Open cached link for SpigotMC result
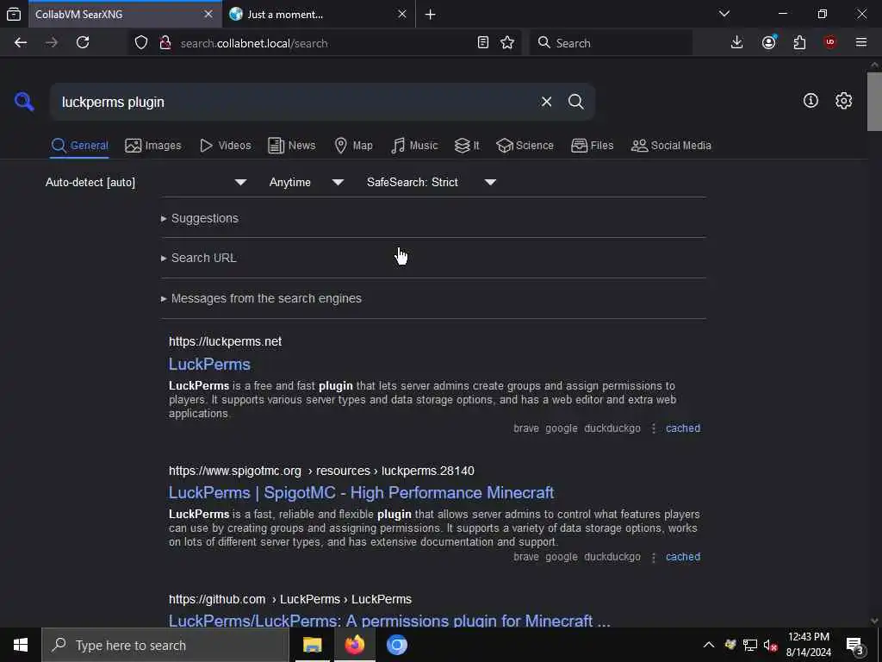The image size is (882, 662). click(x=683, y=557)
